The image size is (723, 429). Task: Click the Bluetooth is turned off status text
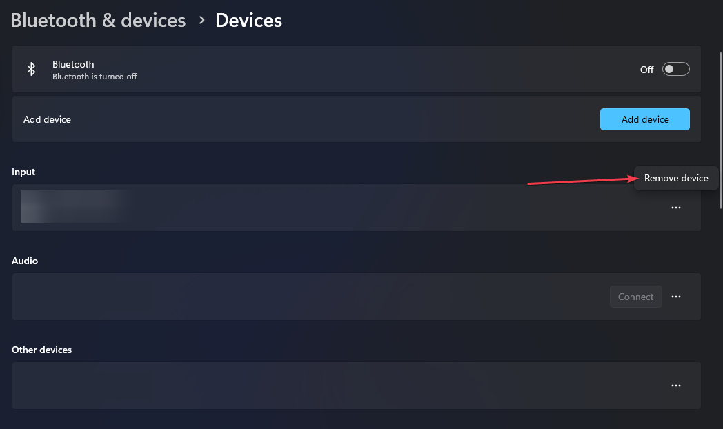[95, 77]
